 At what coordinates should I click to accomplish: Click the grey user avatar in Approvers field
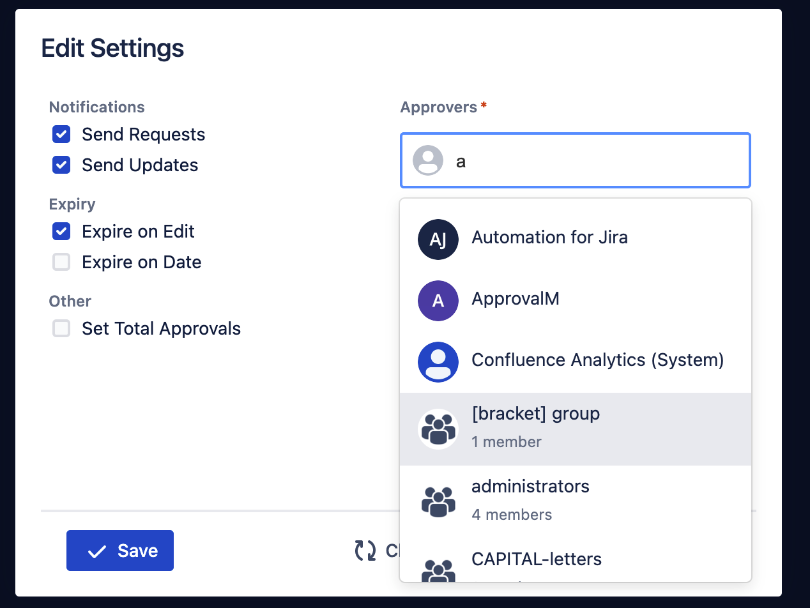click(427, 160)
